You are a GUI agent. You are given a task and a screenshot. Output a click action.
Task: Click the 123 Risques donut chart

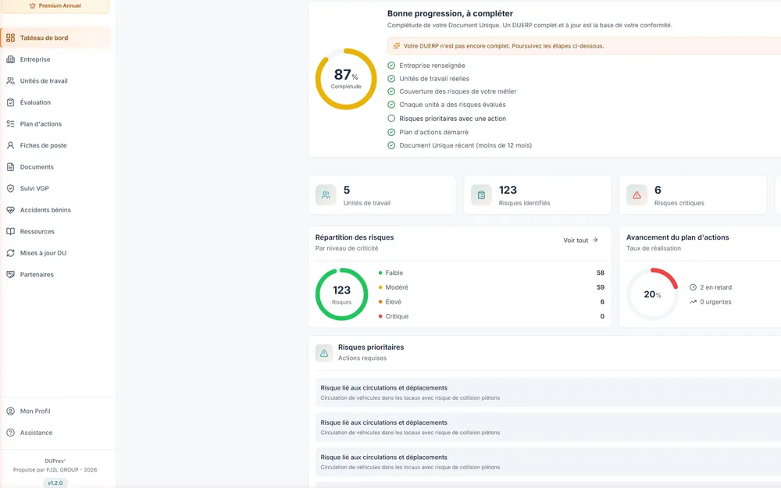point(342,294)
